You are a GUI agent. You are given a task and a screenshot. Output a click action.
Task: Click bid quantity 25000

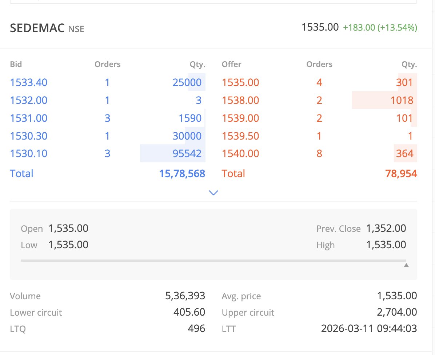(187, 82)
